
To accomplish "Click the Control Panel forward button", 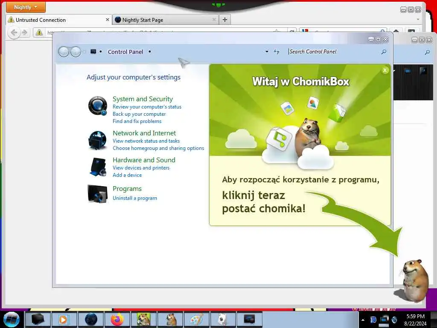I will pos(76,52).
